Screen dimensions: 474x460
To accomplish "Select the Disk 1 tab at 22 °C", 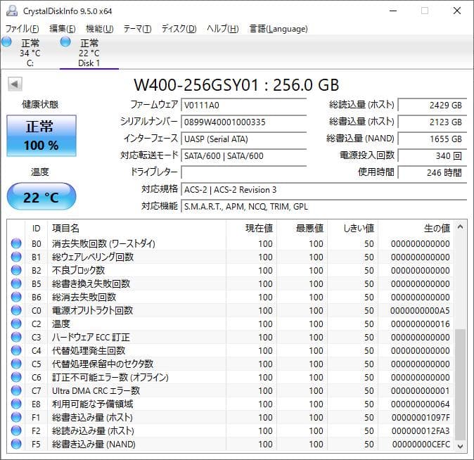I will point(89,53).
